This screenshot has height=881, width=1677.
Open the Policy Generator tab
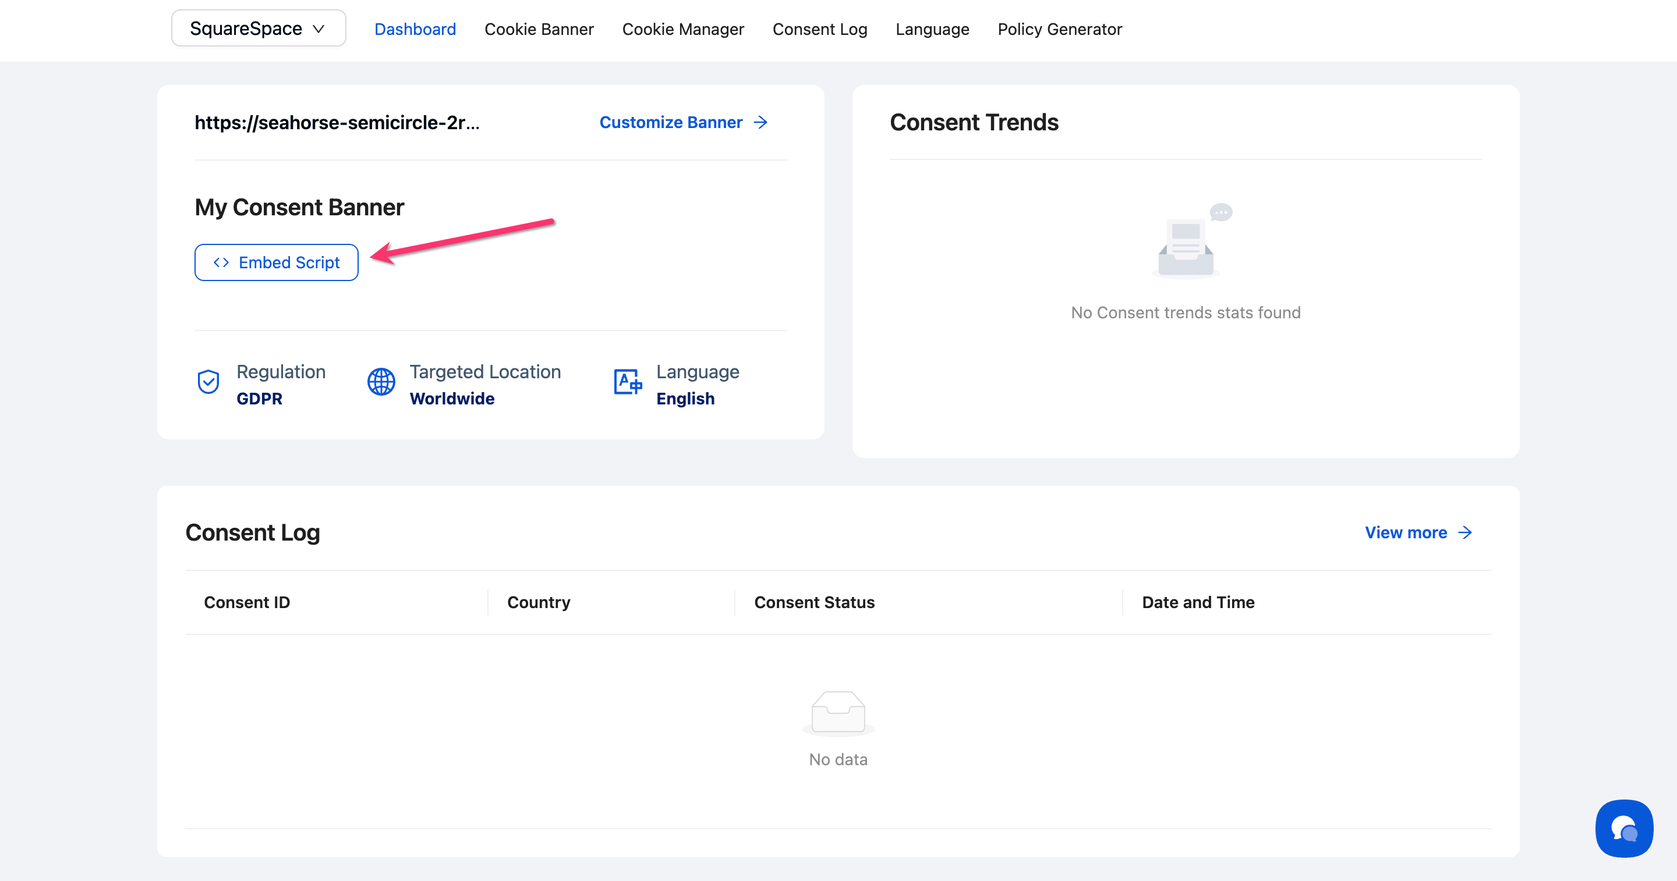pos(1059,29)
